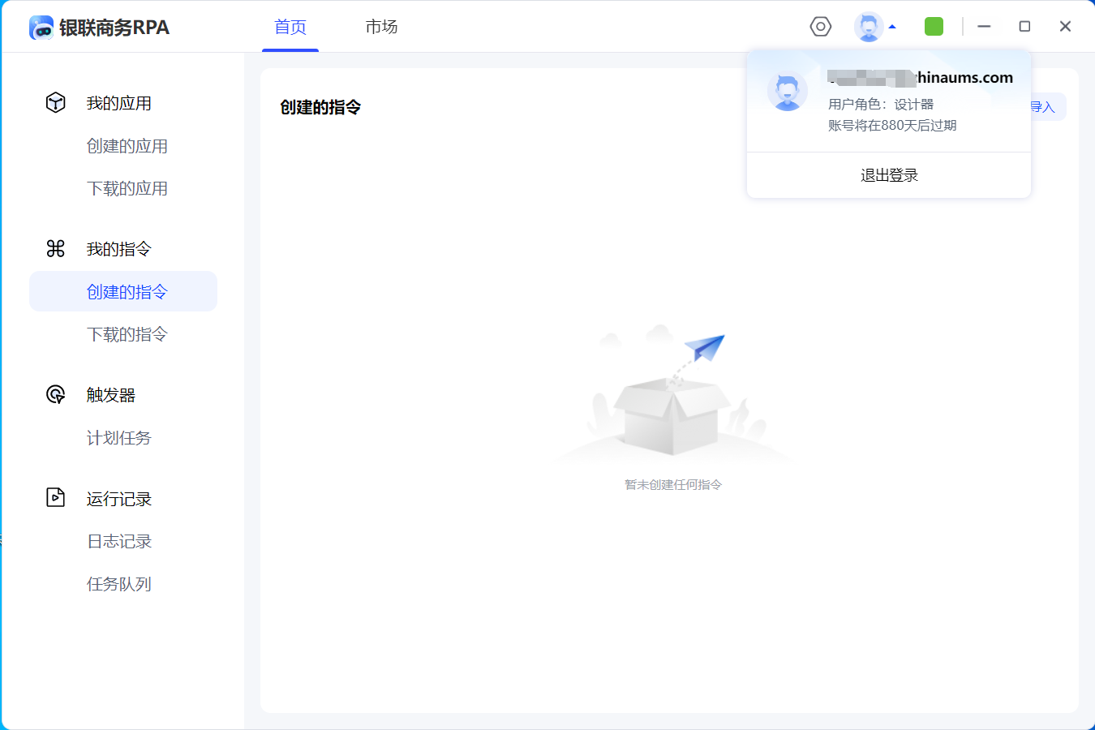Click the user avatar in title bar

[869, 27]
